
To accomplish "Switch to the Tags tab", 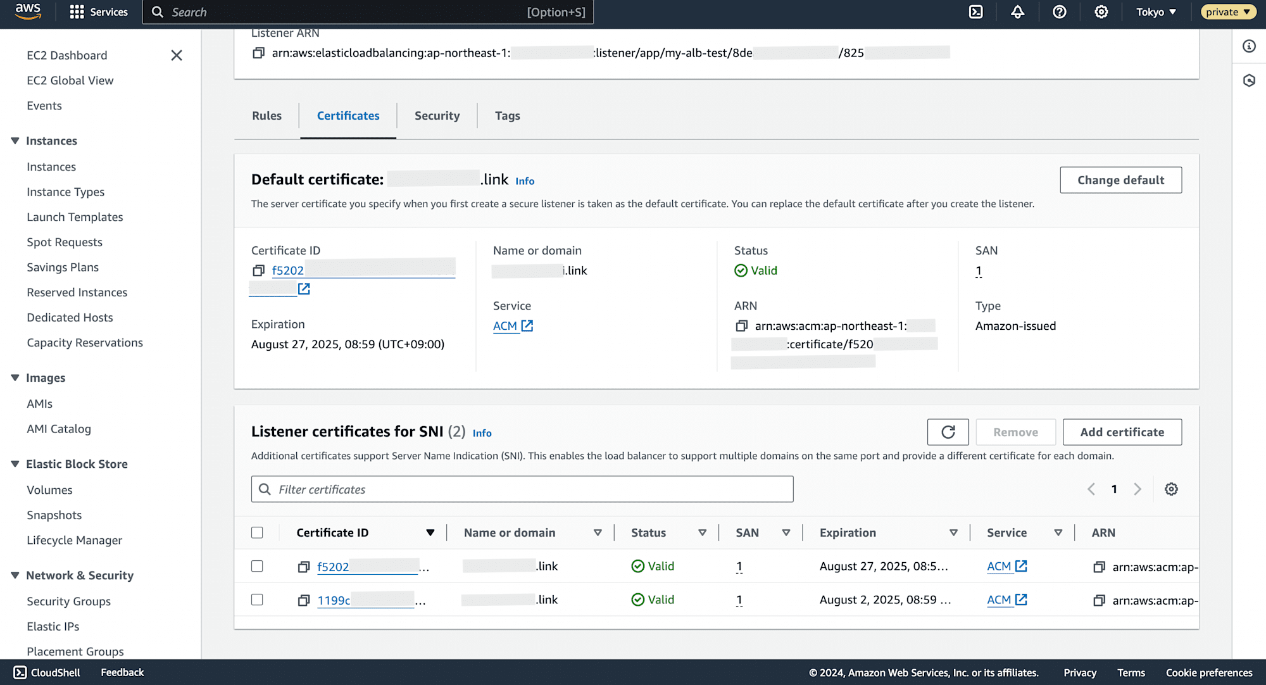I will 508,116.
